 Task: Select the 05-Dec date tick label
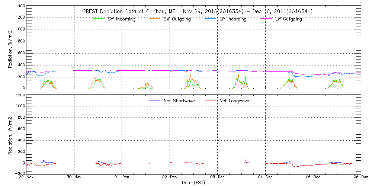point(313,177)
